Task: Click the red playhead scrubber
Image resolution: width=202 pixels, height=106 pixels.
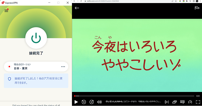Action: point(74,96)
